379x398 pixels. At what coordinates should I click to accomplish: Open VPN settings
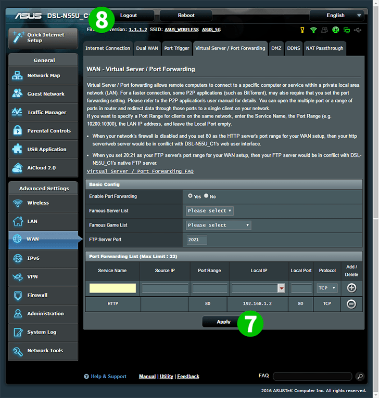point(43,276)
